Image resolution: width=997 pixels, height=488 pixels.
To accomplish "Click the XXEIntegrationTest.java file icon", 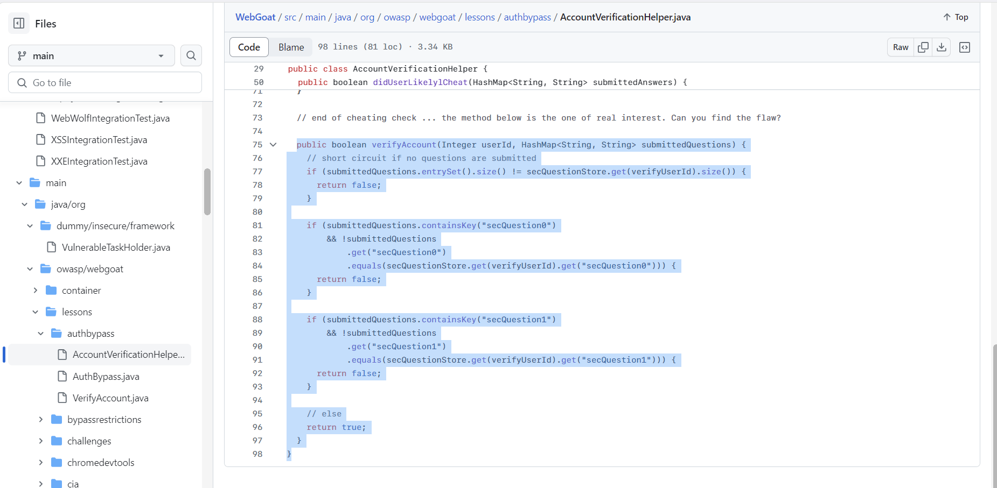I will click(40, 161).
